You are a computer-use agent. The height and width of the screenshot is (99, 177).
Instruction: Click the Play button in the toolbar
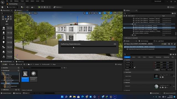point(39,7)
